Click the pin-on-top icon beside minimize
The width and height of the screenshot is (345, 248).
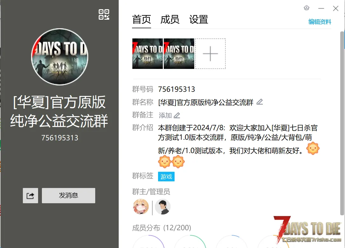pos(307,8)
